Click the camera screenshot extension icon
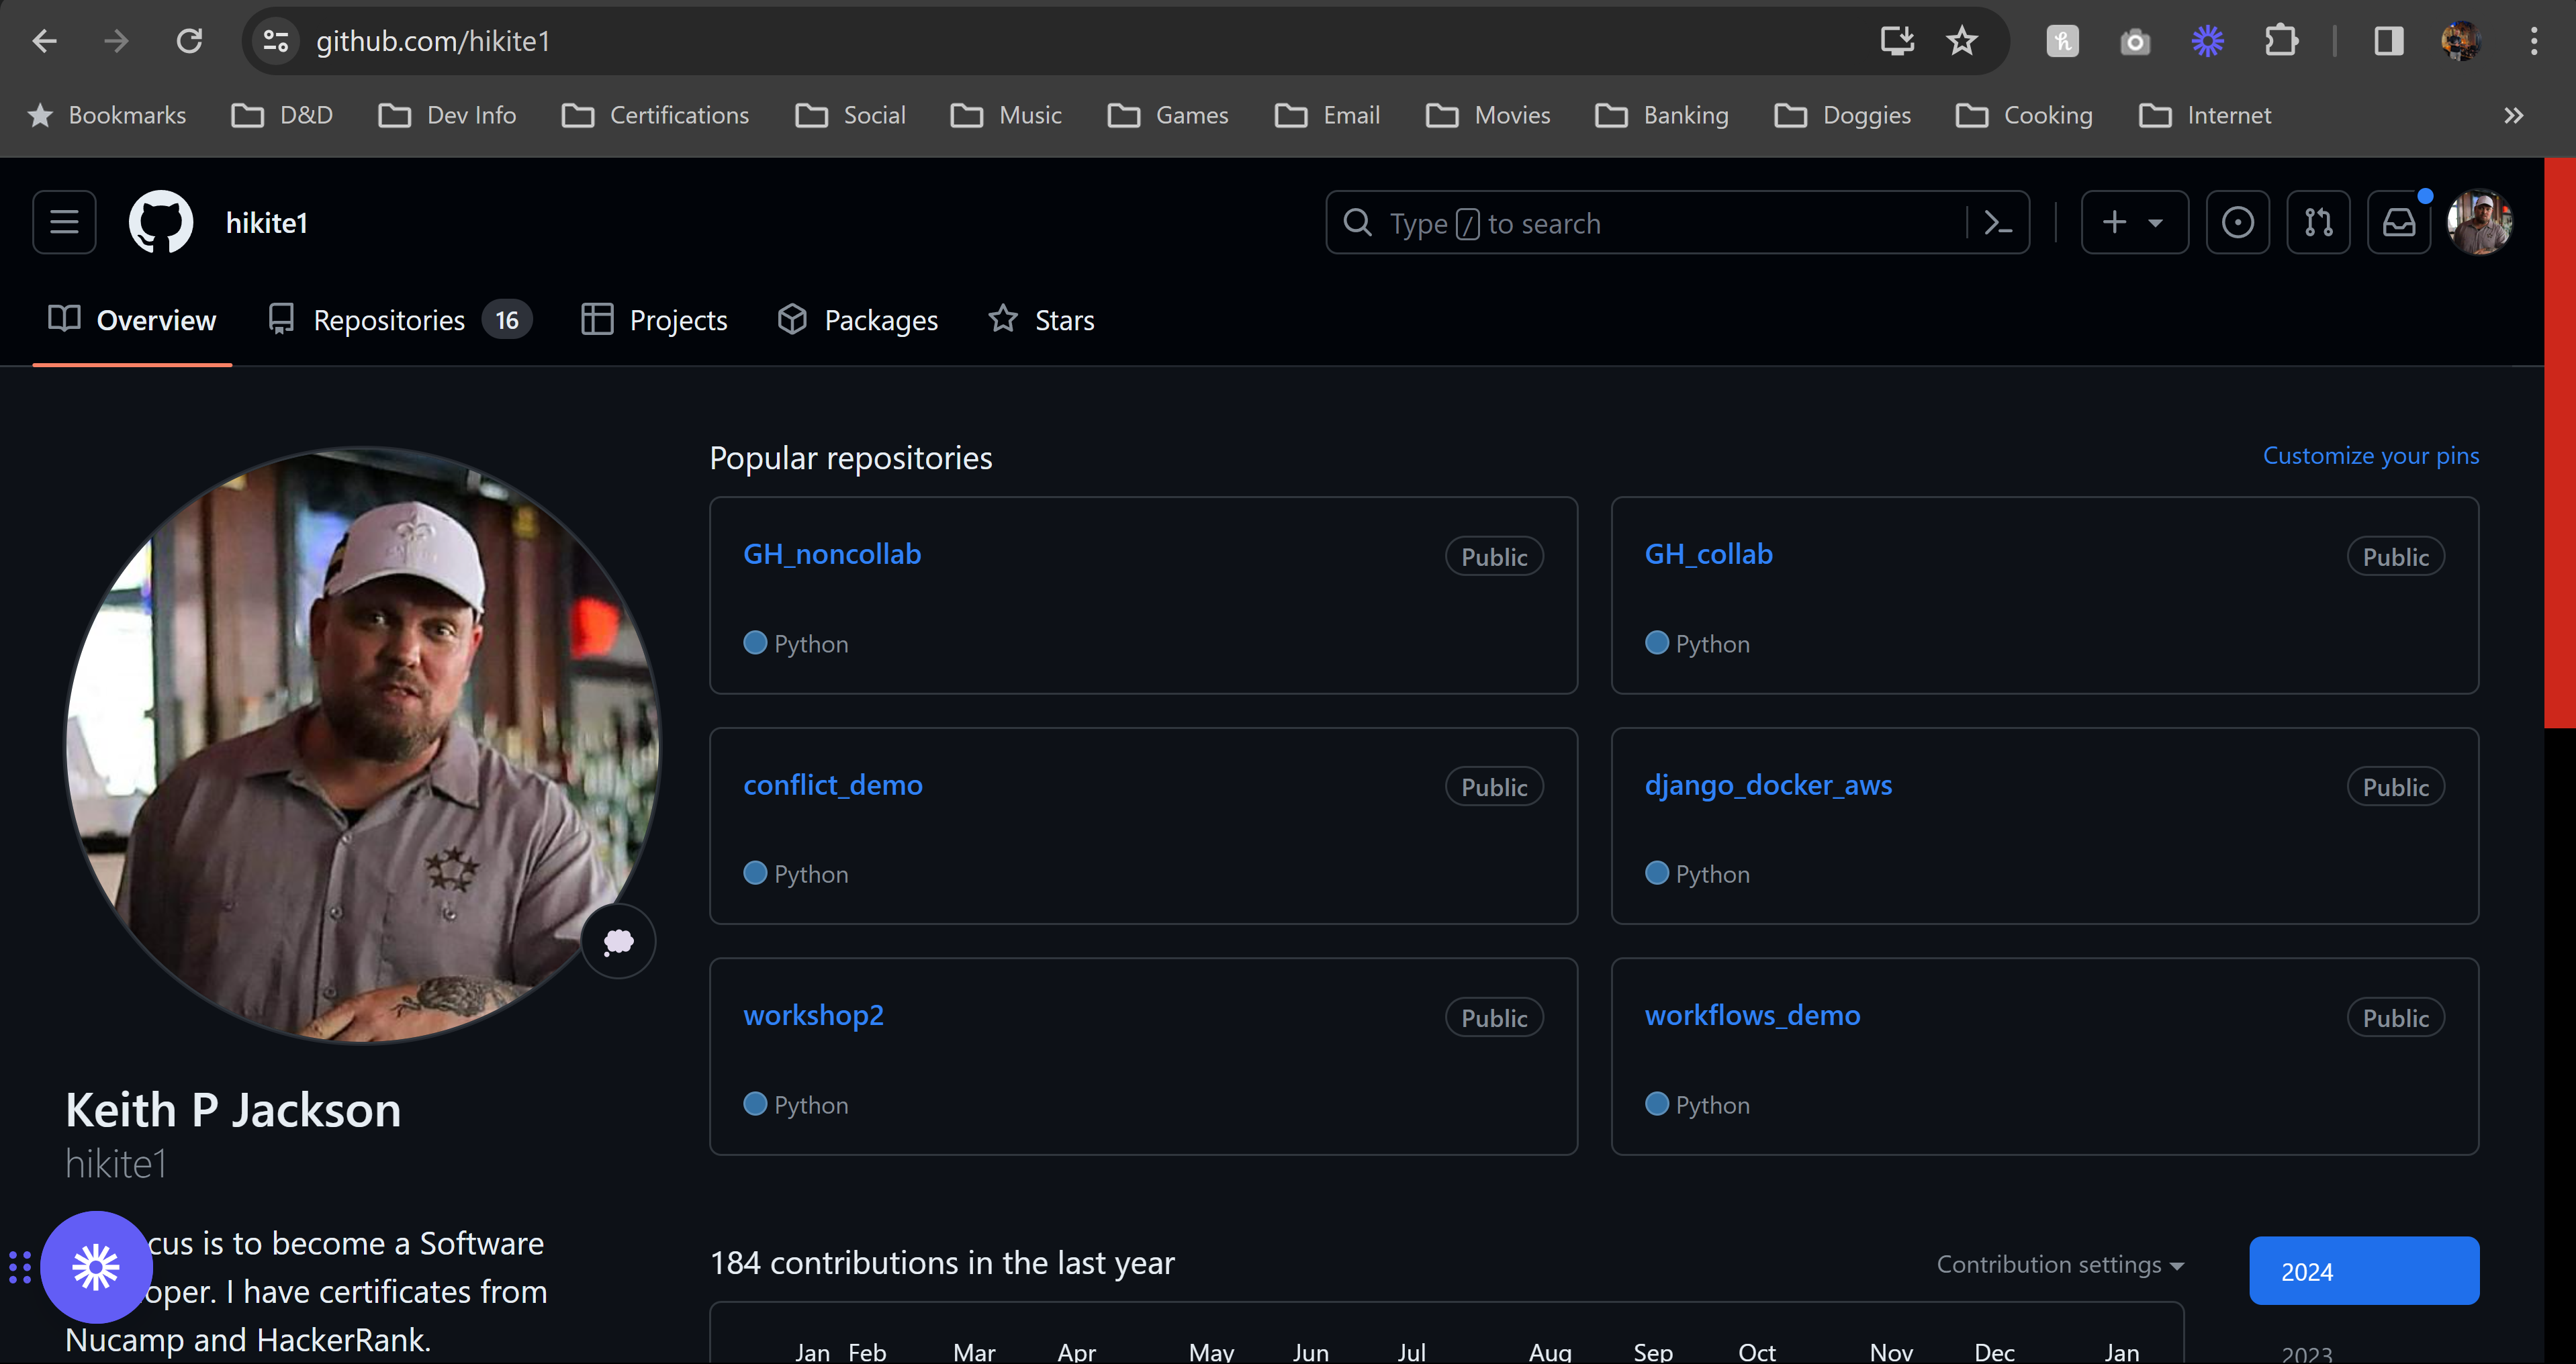The height and width of the screenshot is (1364, 2576). coord(2135,41)
